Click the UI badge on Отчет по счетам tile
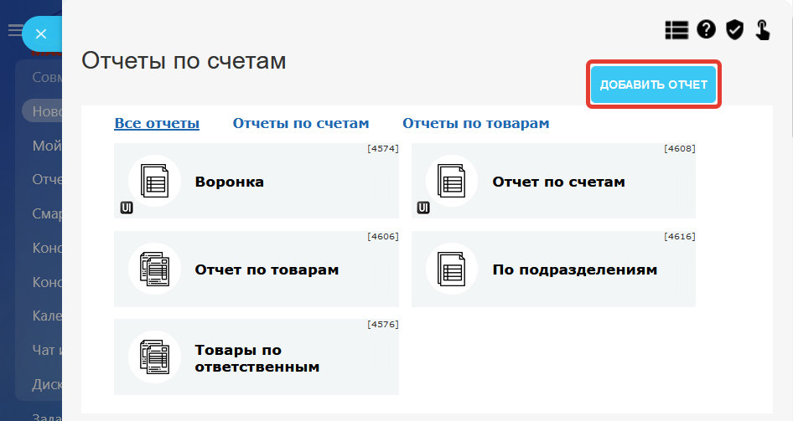The width and height of the screenshot is (793, 421). [423, 208]
